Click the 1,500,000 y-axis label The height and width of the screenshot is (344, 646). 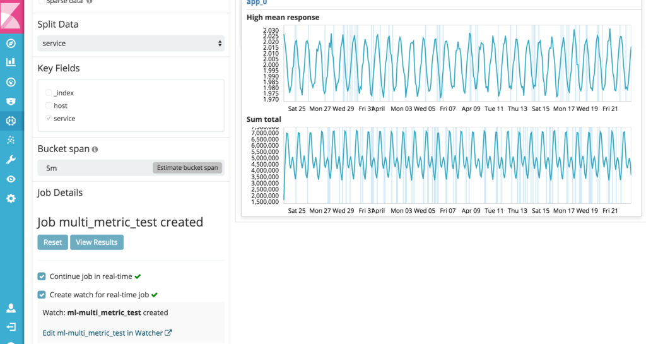point(265,202)
